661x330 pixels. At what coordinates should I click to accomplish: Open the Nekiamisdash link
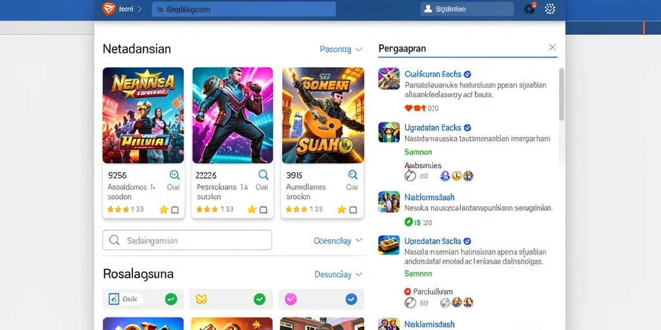point(429,324)
